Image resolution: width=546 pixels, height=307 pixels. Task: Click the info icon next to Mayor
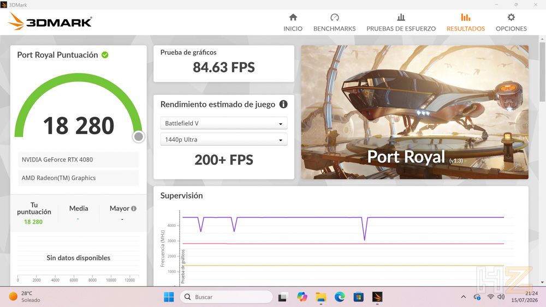(134, 209)
